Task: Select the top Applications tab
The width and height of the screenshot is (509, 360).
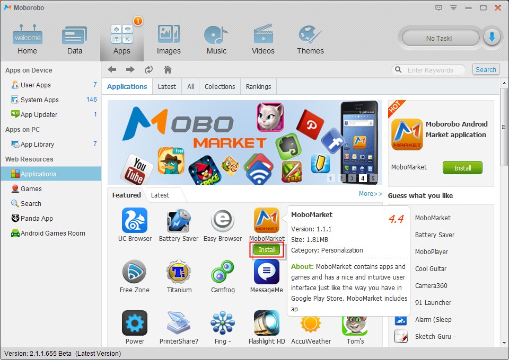Action: [x=127, y=86]
